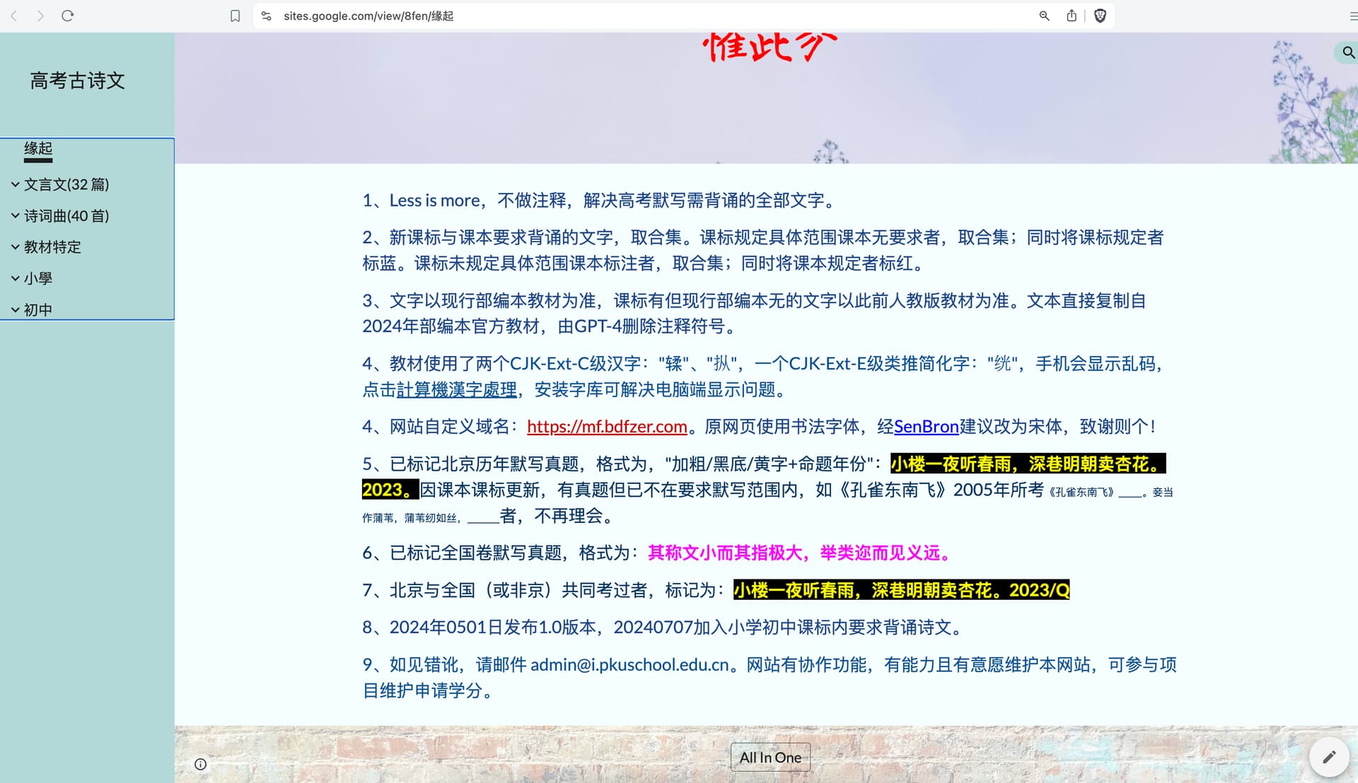Expand the 文言文(32 篇) chevron

[x=15, y=184]
